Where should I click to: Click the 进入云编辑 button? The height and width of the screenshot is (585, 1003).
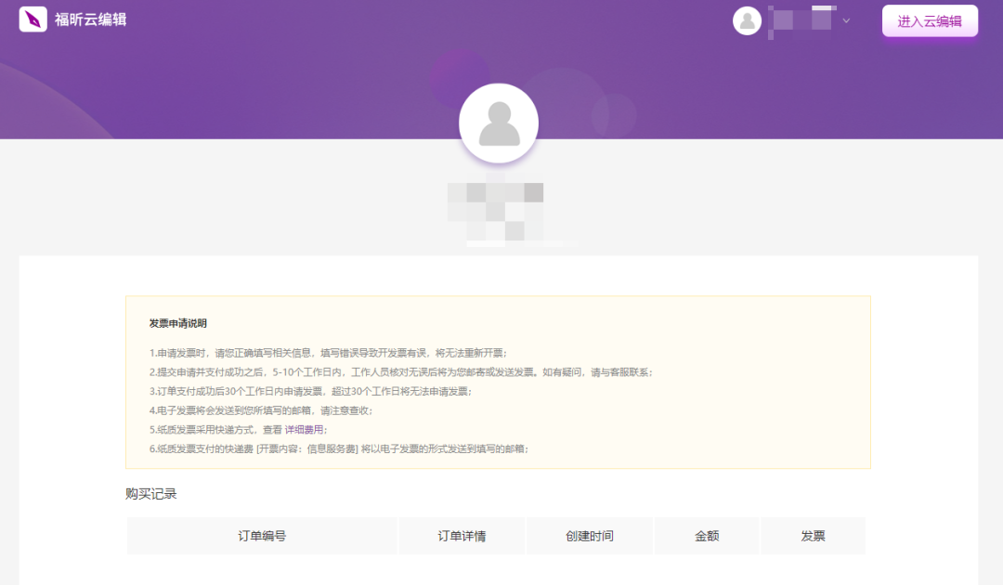930,19
